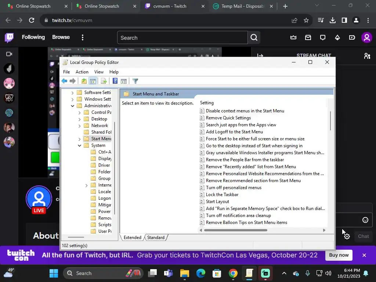Select 'Start Layout' setting
This screenshot has width=376, height=282.
[x=217, y=202]
